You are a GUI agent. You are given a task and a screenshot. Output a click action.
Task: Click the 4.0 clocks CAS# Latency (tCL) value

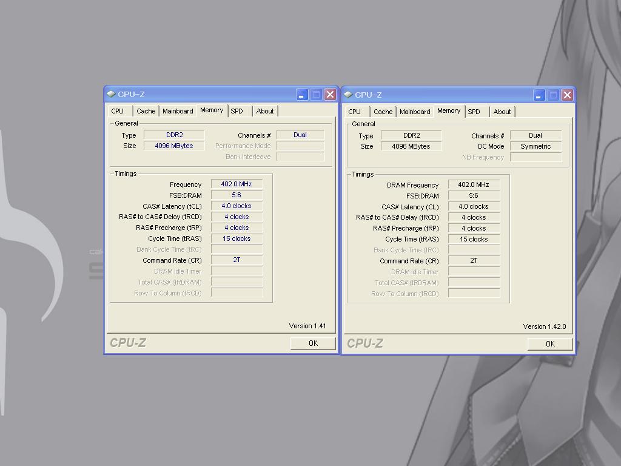[x=237, y=206]
